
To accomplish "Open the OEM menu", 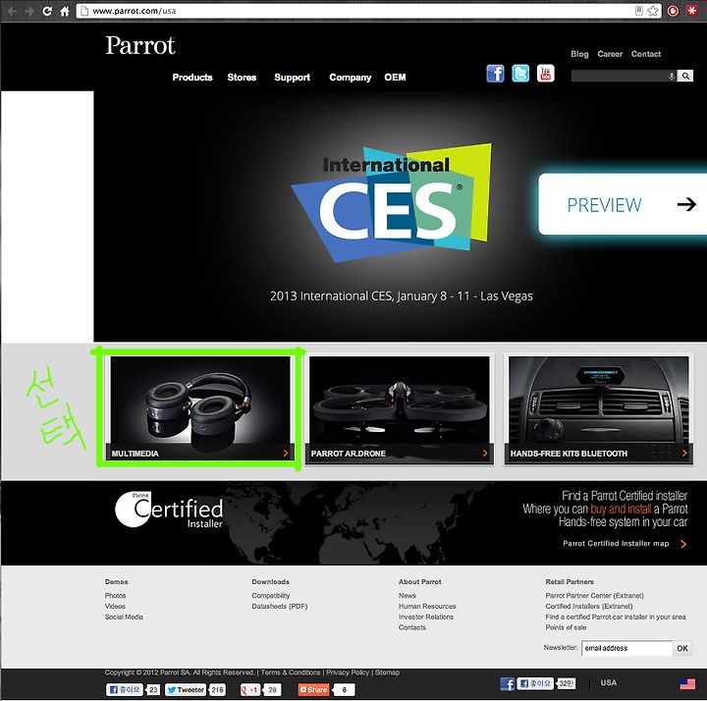I will 395,78.
